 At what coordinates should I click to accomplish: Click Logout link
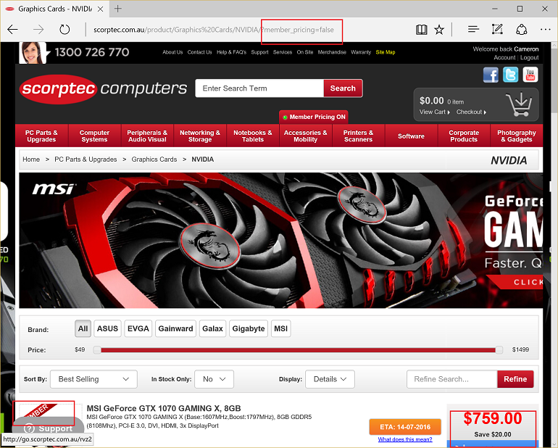(x=530, y=58)
